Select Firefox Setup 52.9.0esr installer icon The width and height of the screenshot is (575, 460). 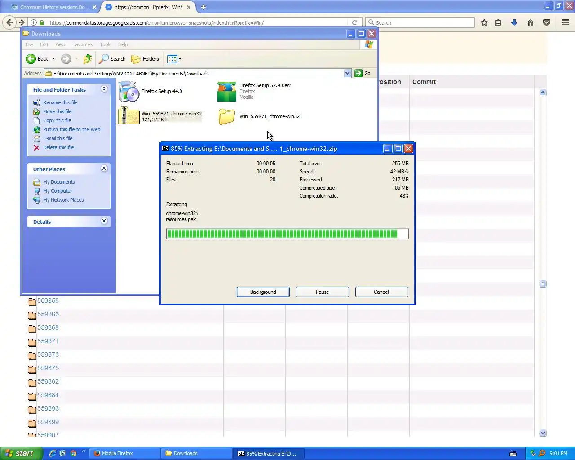pyautogui.click(x=227, y=92)
